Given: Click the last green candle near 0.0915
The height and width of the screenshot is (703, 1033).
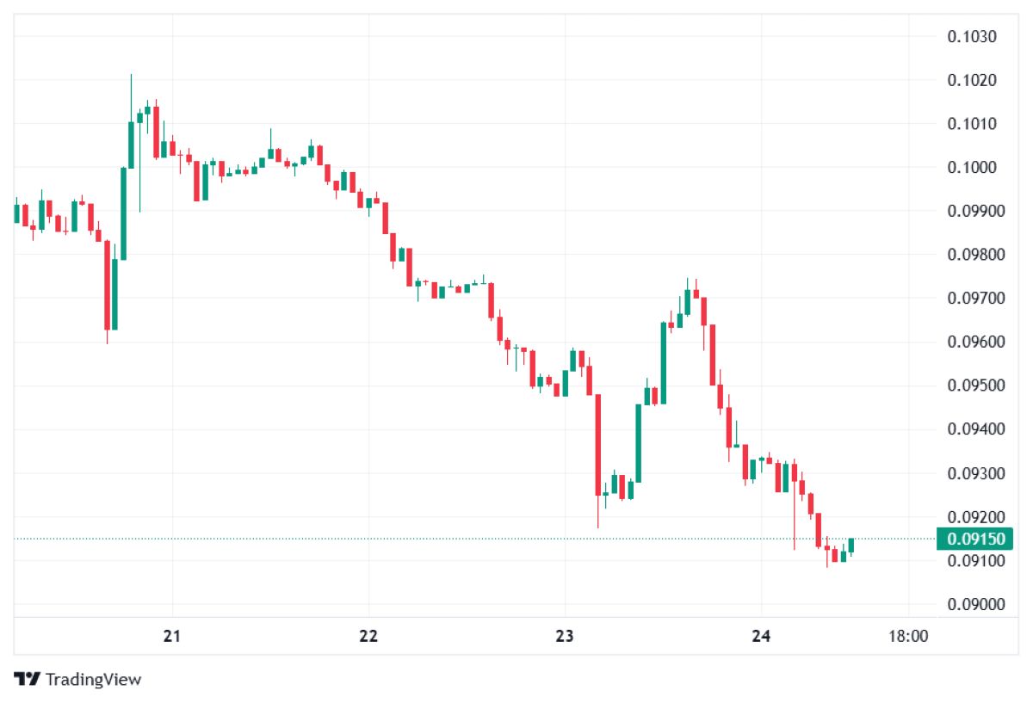Looking at the screenshot, I should pos(851,546).
